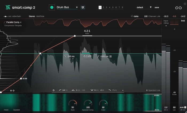Click the 0 Spectral Link value

tap(147, 90)
